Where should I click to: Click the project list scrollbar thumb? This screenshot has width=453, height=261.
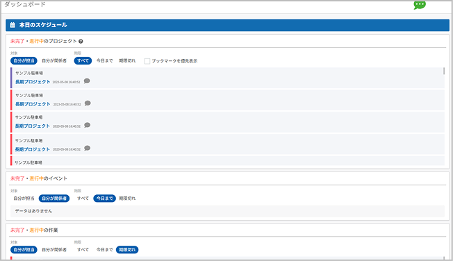(x=444, y=71)
